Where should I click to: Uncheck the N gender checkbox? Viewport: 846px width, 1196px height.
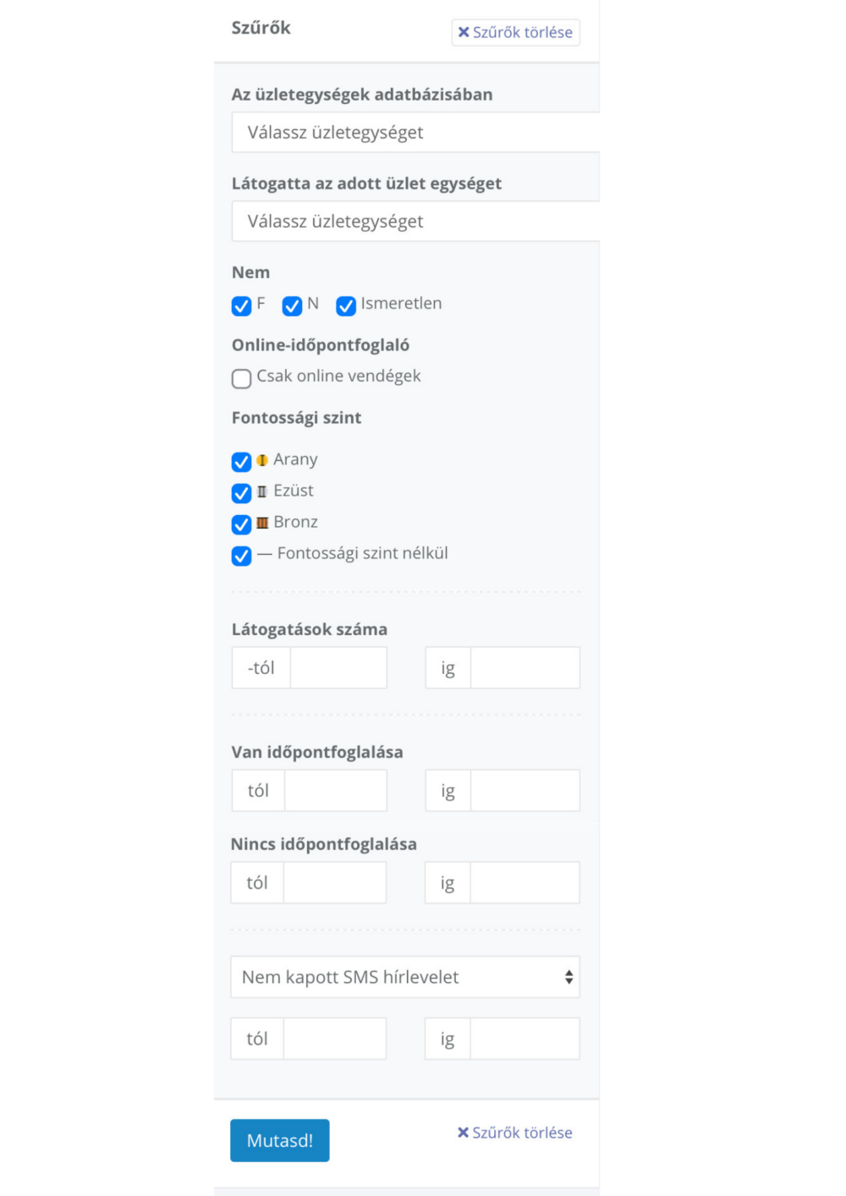[x=292, y=305]
